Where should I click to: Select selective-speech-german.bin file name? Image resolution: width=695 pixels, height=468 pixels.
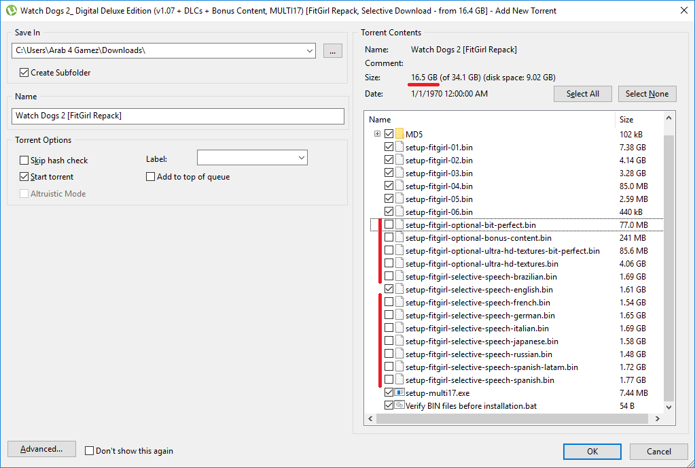[x=480, y=315]
